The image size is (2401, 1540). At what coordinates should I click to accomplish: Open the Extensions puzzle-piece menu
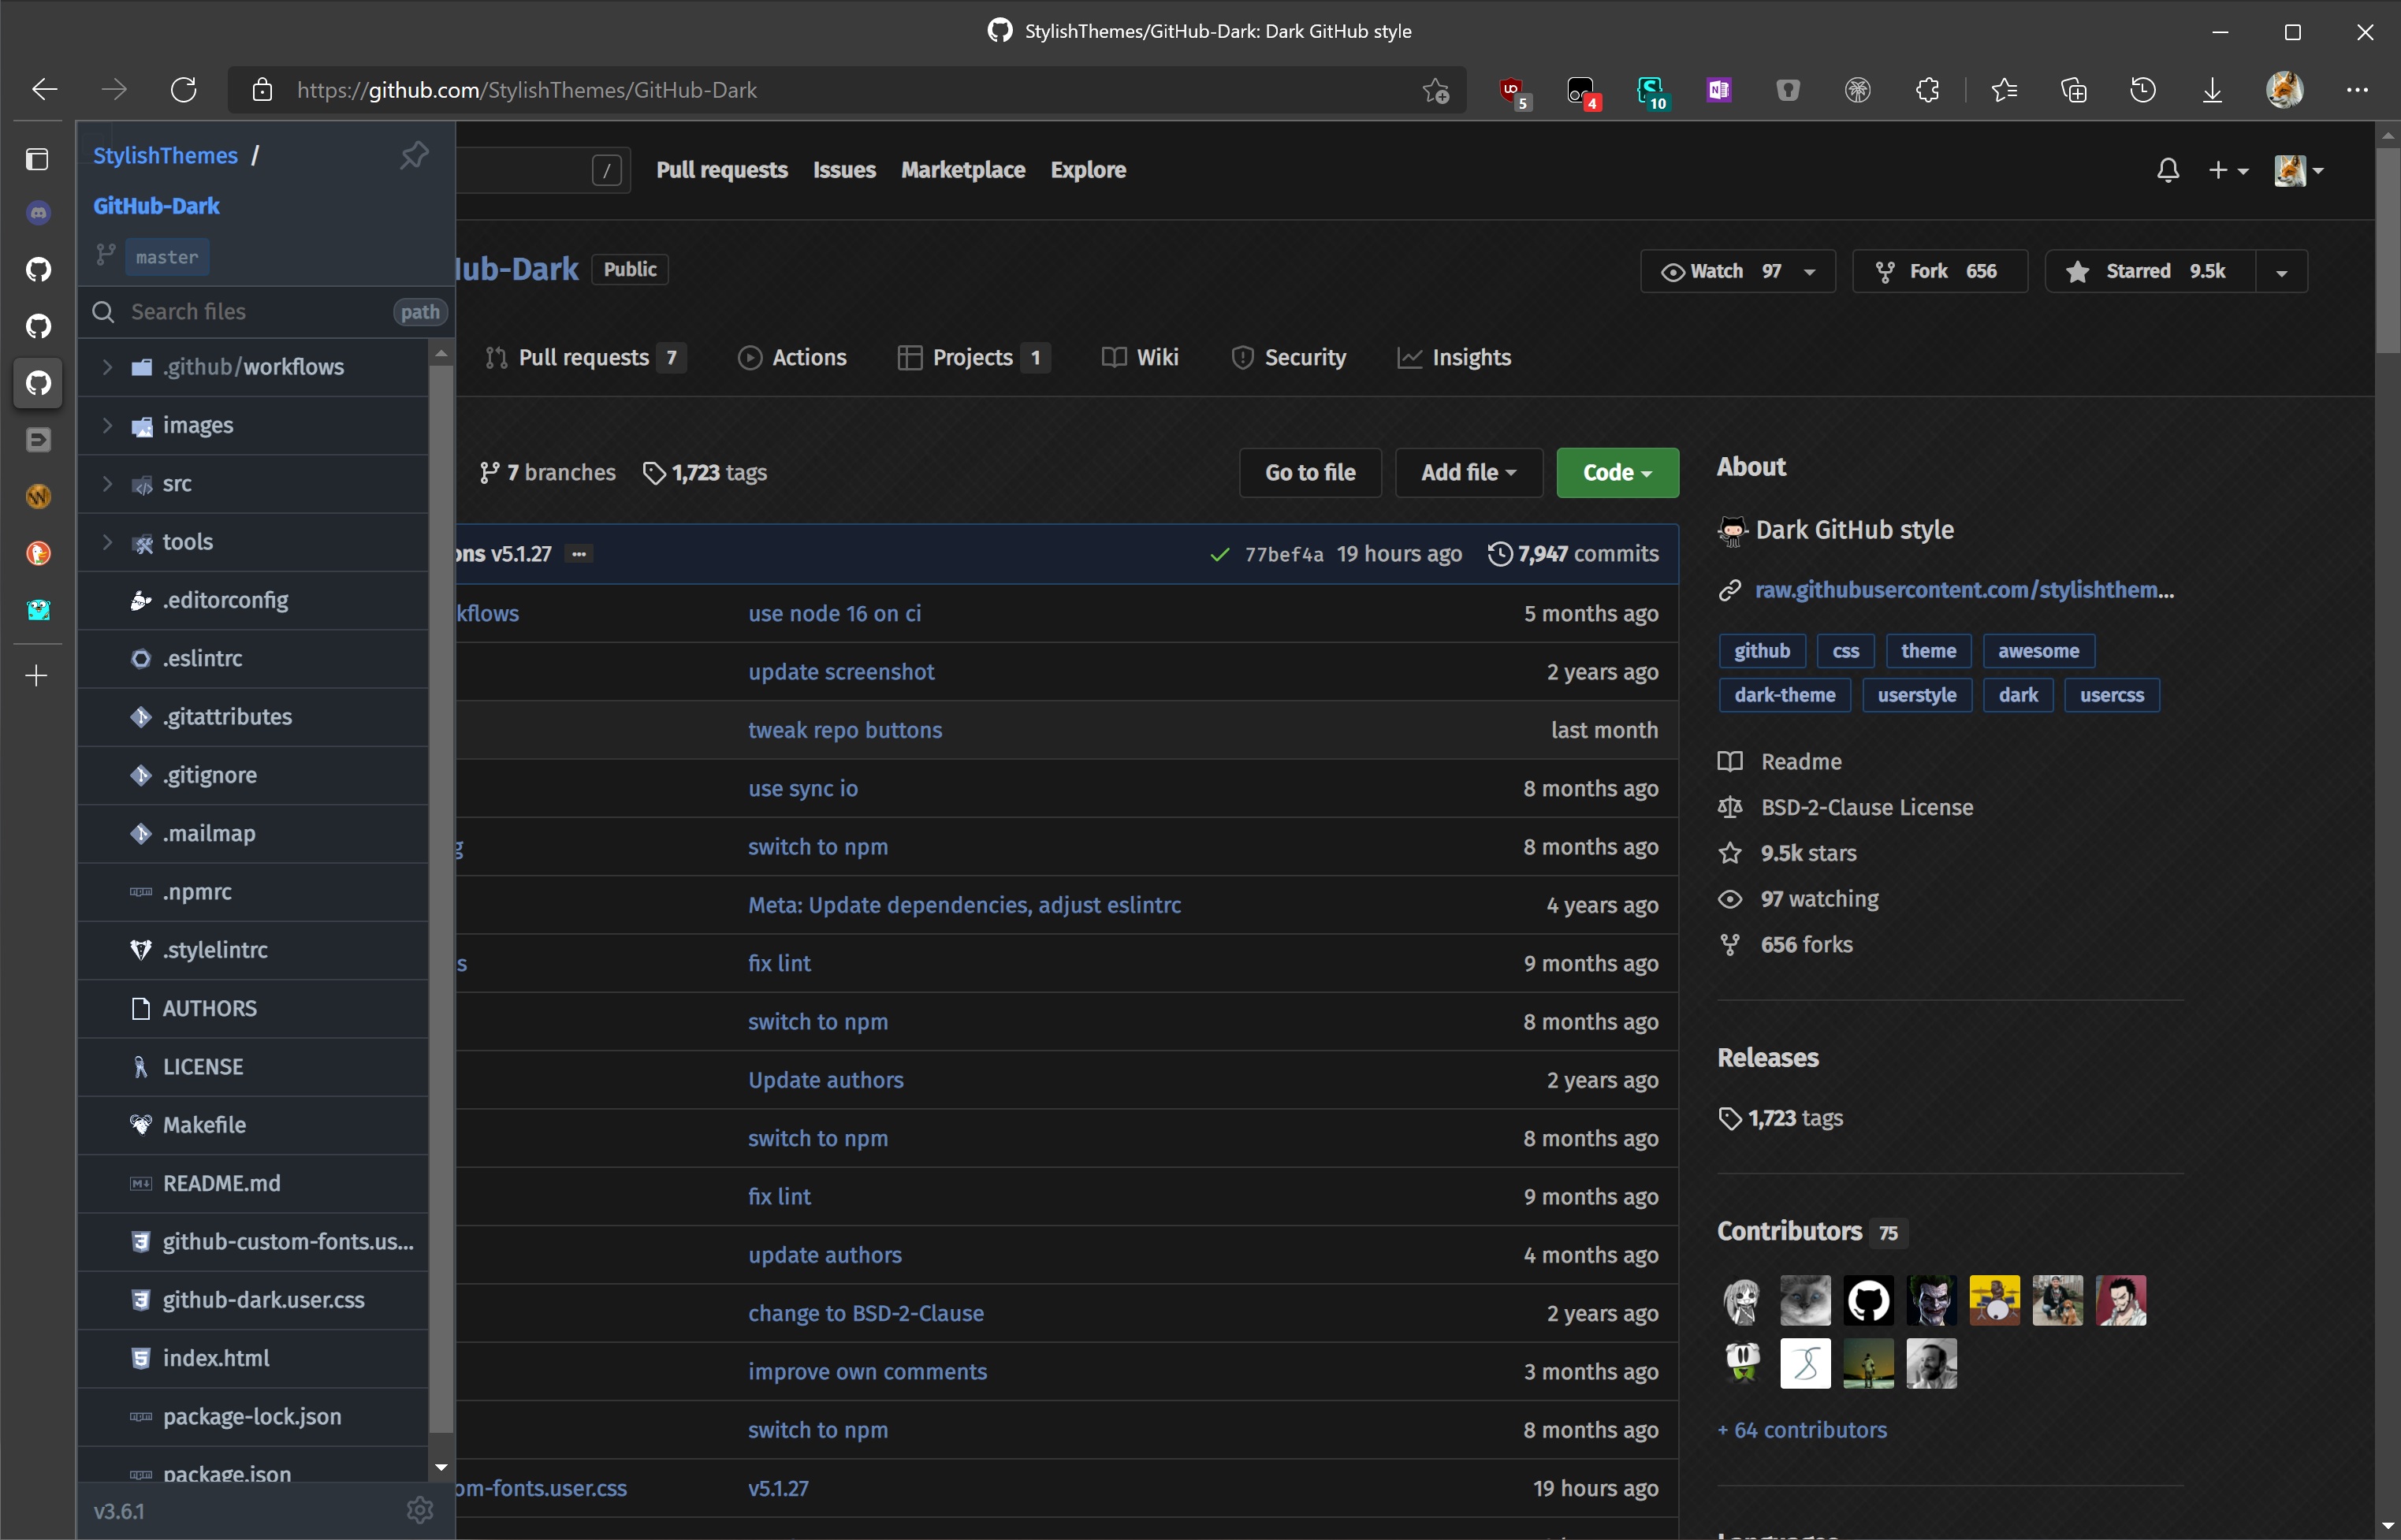[x=1927, y=90]
